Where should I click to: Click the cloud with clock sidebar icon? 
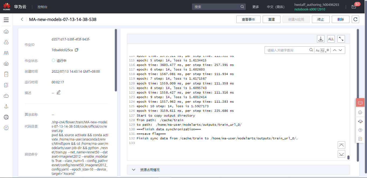coord(6,96)
